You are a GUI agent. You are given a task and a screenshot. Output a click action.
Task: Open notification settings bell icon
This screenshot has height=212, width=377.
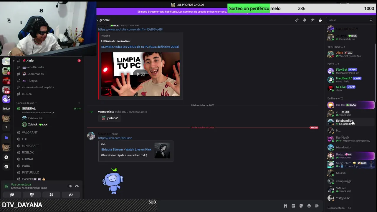[x=305, y=20]
